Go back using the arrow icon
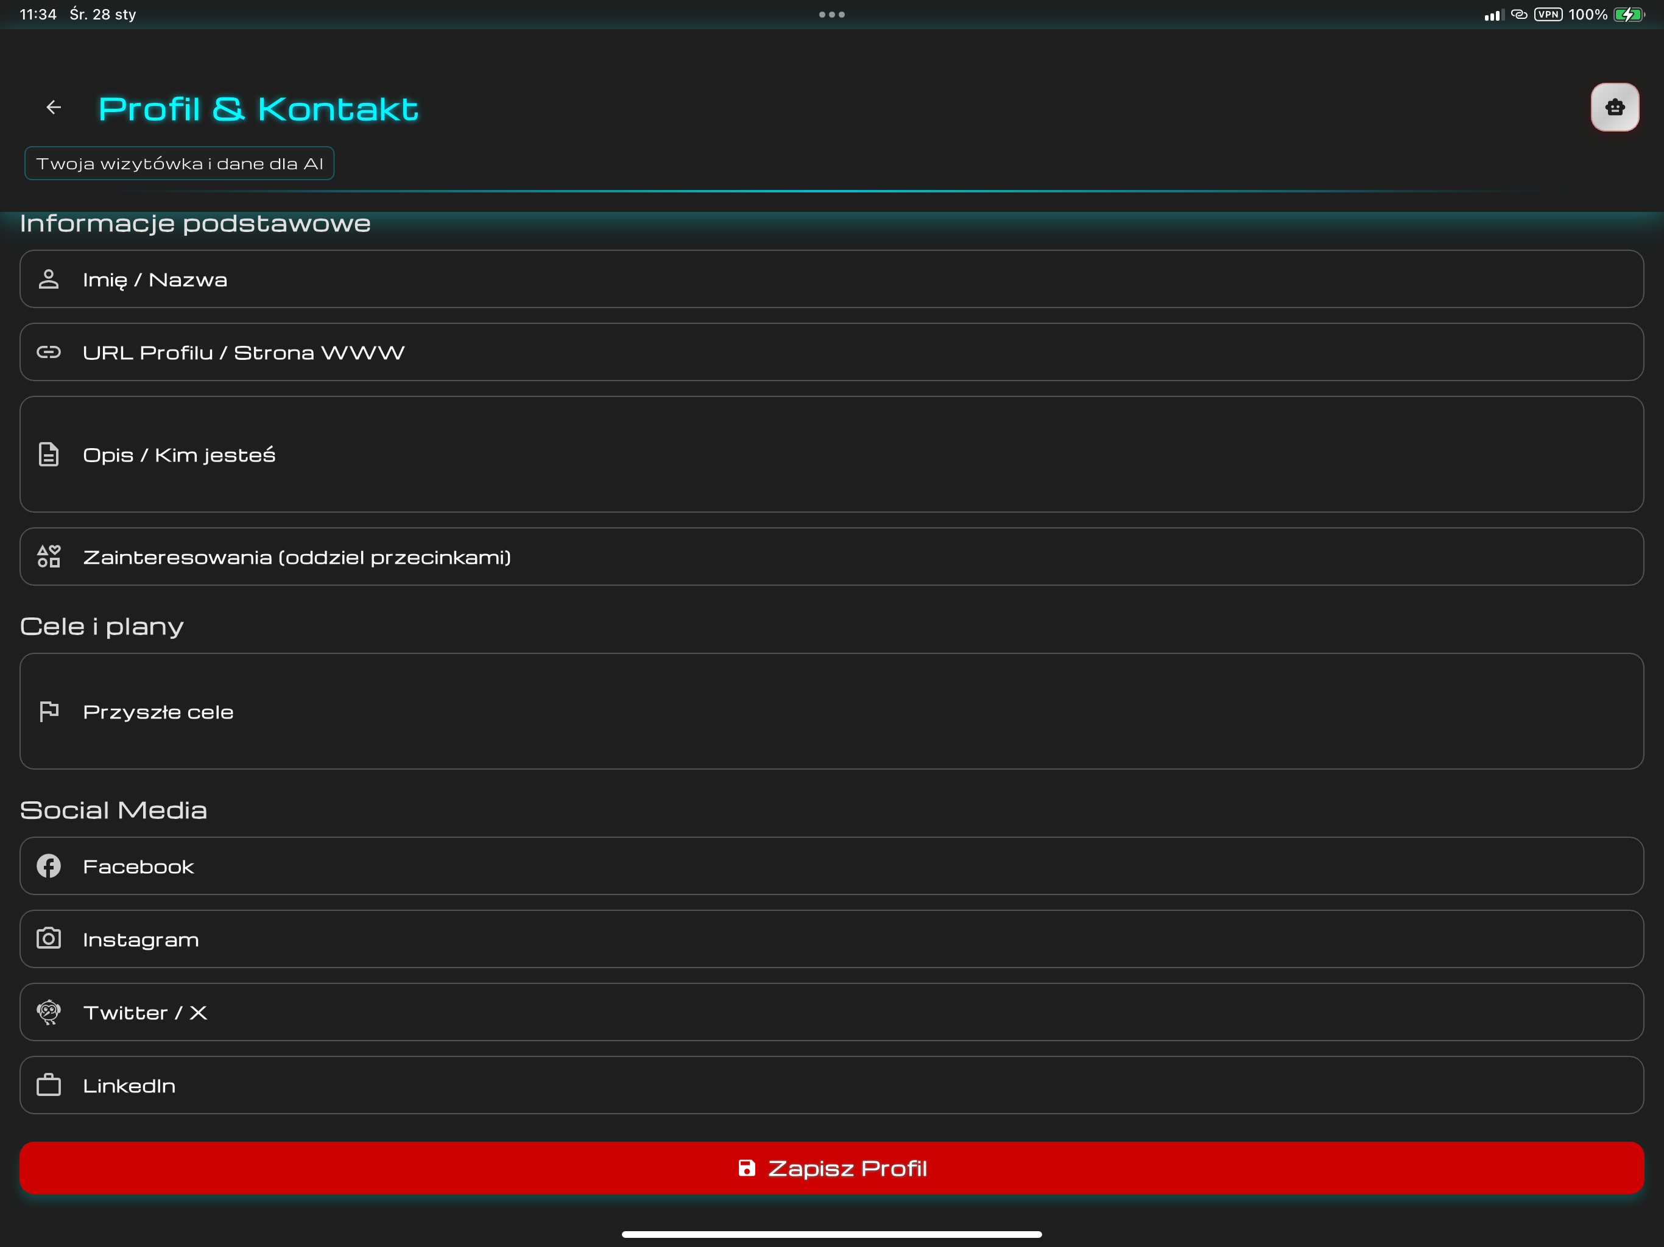 pos(54,108)
